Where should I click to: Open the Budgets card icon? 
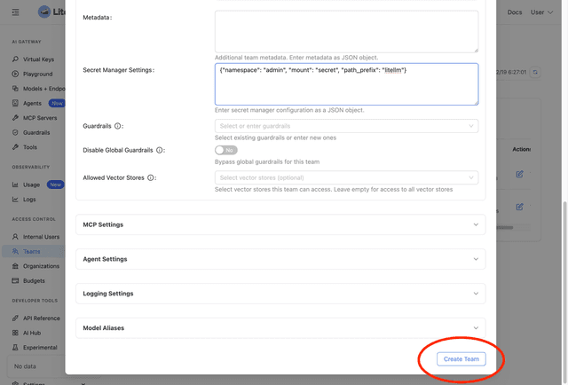[x=15, y=280]
